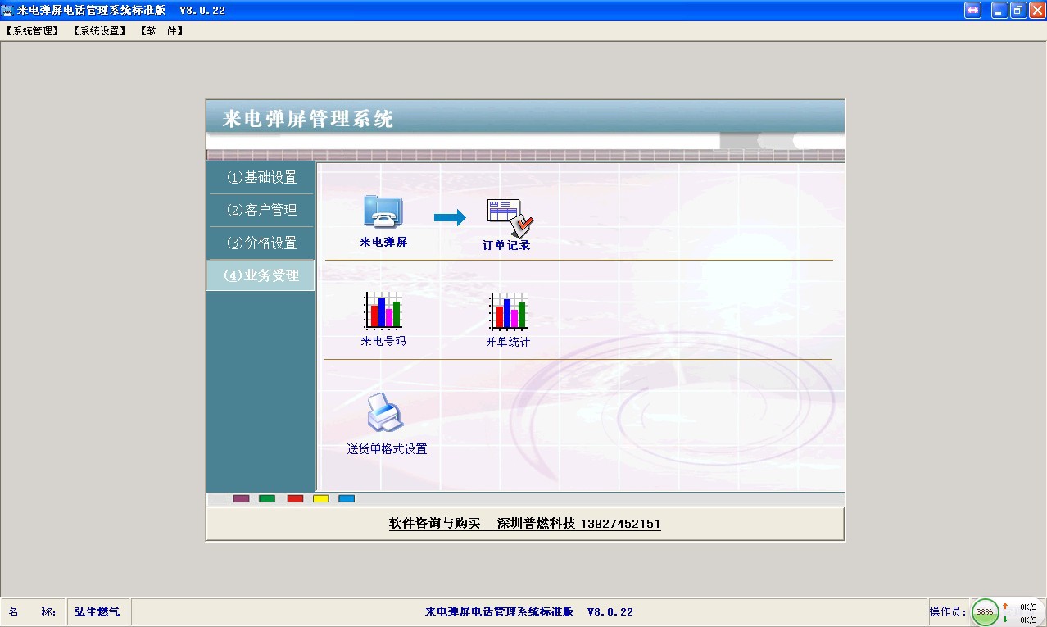Pick the yellow color swatch
This screenshot has width=1047, height=627.
click(321, 498)
